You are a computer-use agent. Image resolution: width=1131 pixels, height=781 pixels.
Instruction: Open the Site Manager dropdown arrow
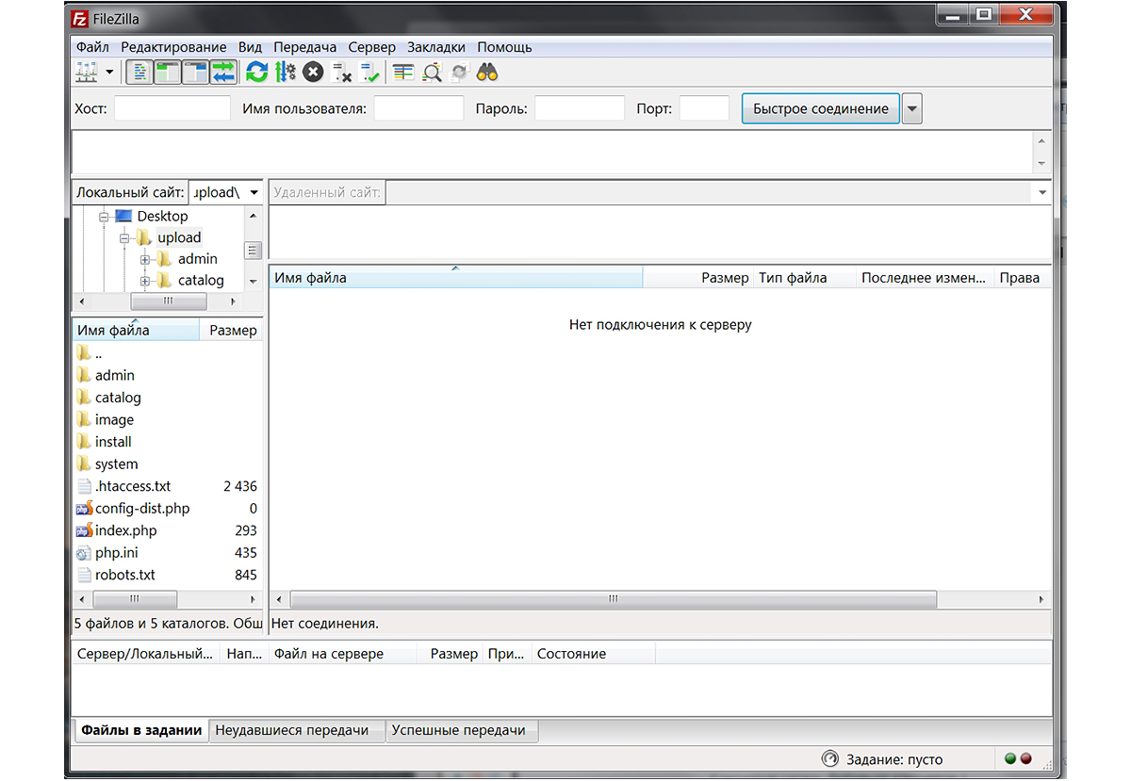click(x=109, y=72)
